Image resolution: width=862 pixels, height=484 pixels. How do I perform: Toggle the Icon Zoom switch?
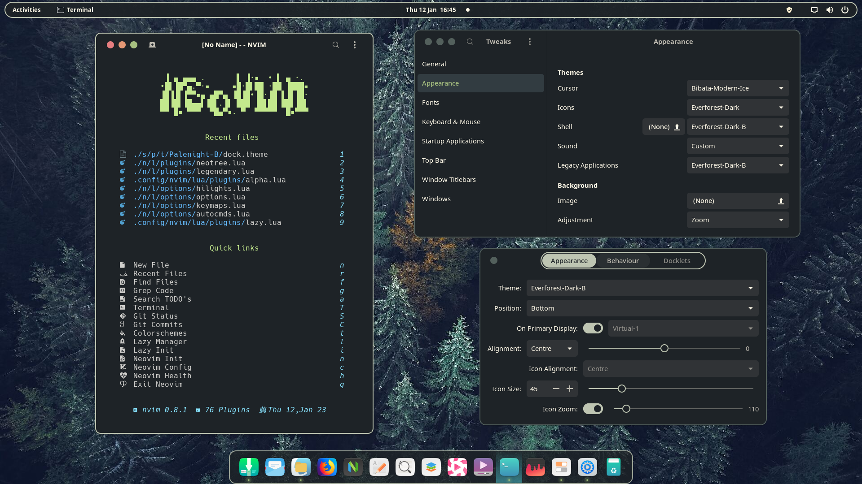tap(593, 409)
